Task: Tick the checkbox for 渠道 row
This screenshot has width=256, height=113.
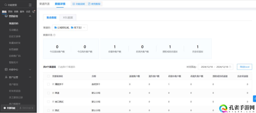Action: (48, 93)
